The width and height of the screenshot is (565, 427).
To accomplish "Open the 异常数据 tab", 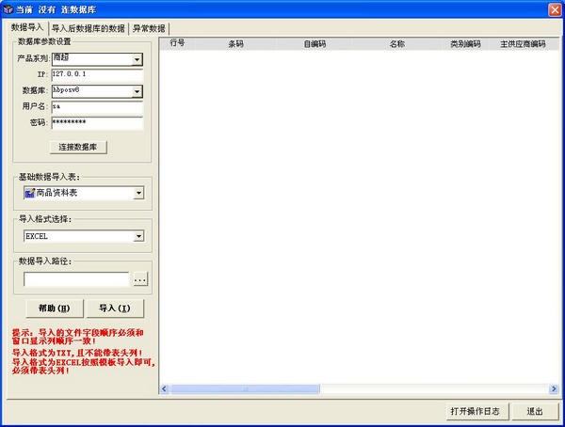I will (x=149, y=28).
